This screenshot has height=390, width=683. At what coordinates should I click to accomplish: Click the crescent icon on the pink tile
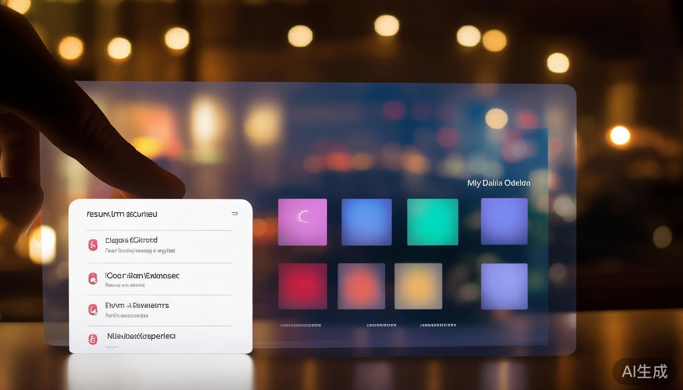[303, 217]
